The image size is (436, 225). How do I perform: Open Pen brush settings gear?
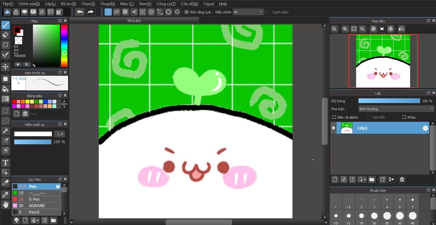point(58,187)
